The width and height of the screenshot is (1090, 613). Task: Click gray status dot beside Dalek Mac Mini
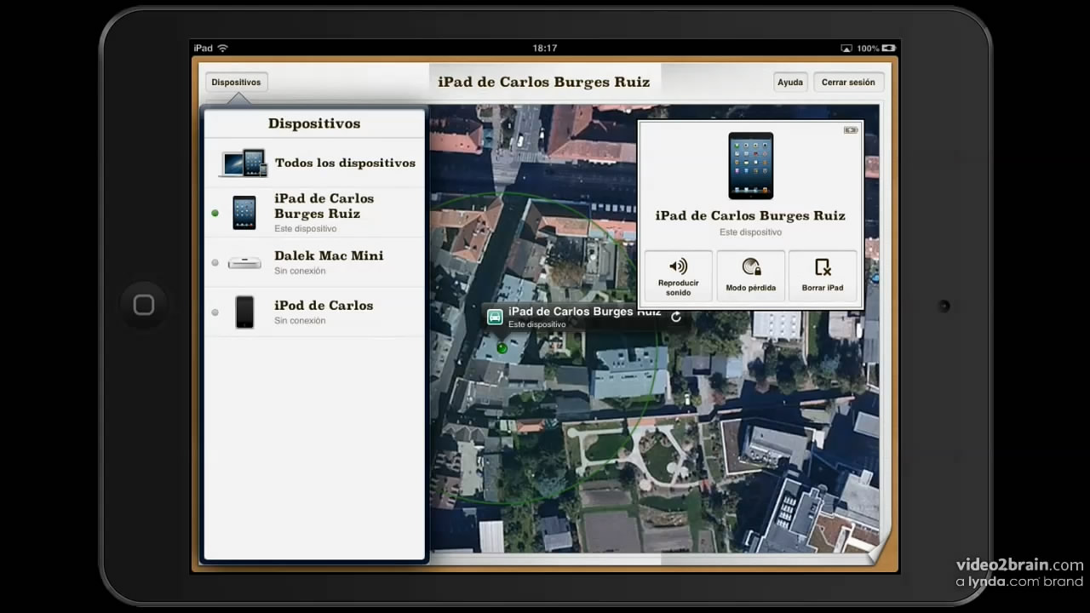pos(215,263)
